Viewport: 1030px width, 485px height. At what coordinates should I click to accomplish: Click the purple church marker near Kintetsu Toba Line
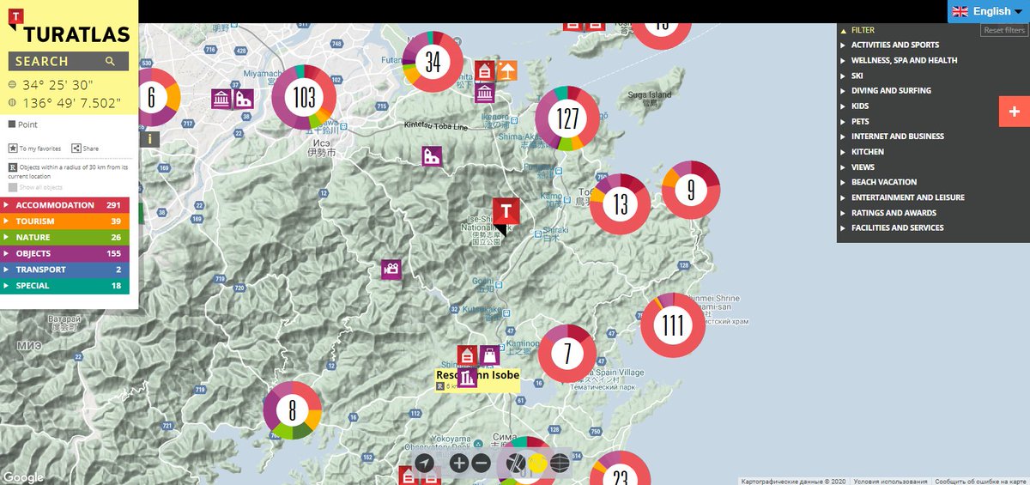click(x=432, y=156)
